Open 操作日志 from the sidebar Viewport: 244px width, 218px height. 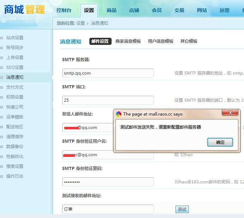(x=15, y=176)
